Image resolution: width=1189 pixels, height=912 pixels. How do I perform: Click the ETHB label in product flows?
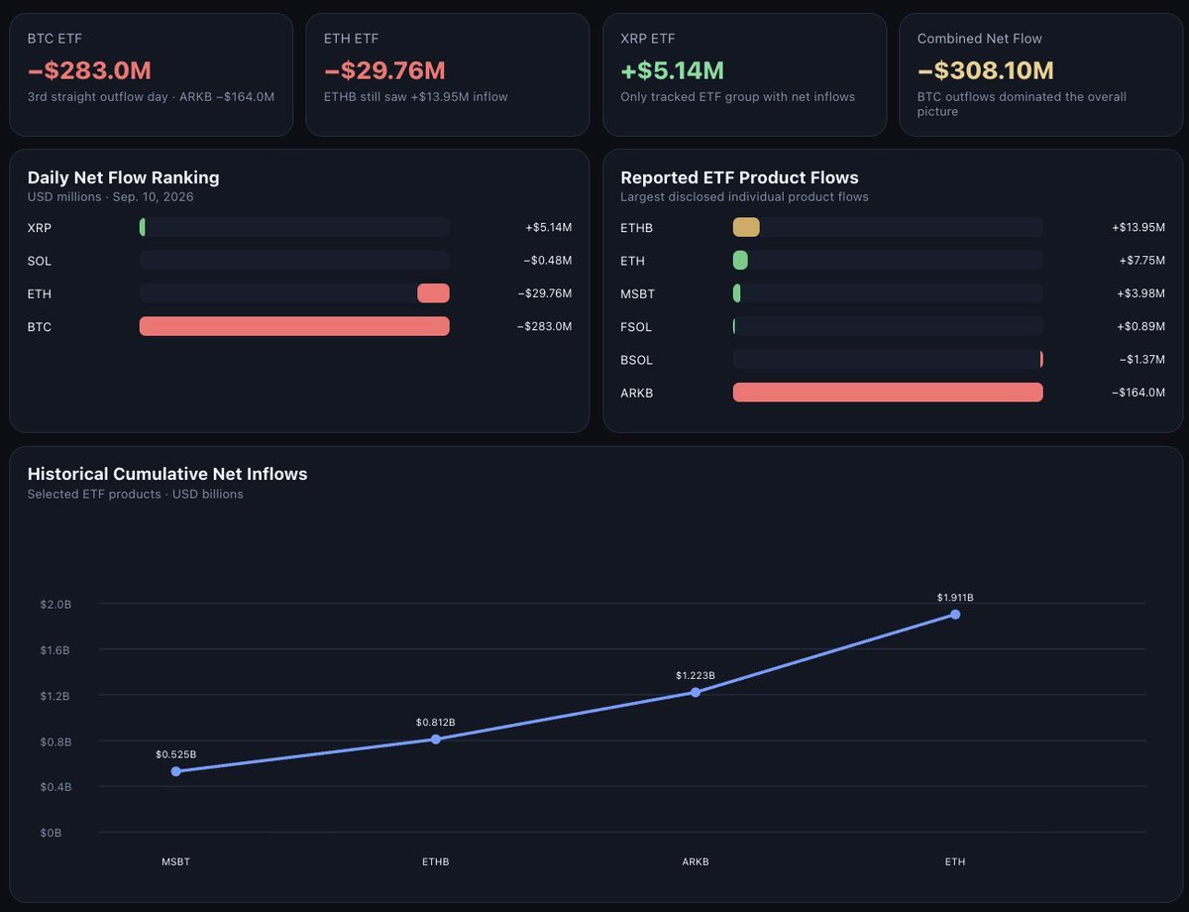coord(636,228)
